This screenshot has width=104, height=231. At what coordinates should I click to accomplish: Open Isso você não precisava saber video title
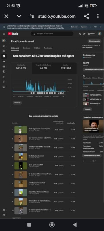[40, 138]
